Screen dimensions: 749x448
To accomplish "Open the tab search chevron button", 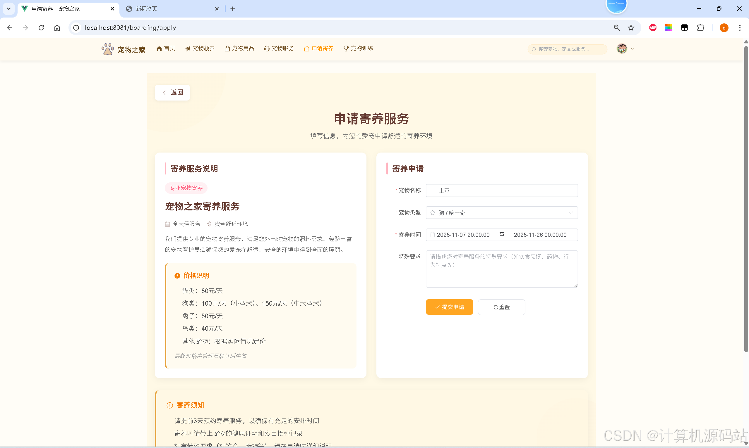I will (x=9, y=9).
